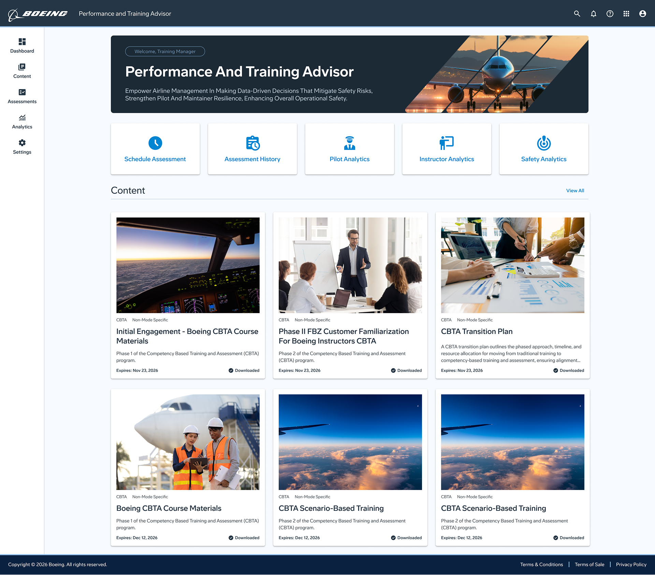Open notifications bell icon
Image resolution: width=655 pixels, height=575 pixels.
tap(593, 14)
